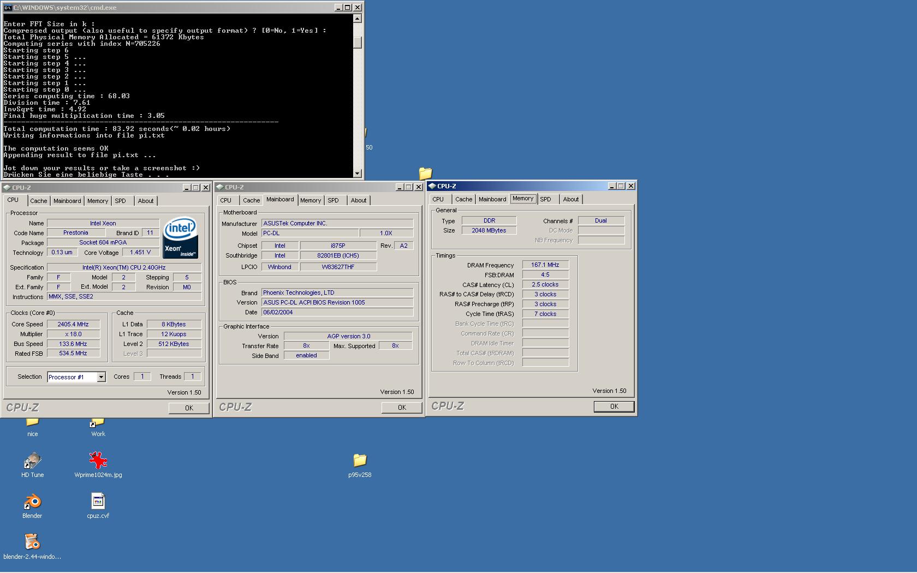Click the Bus Speed value 133.6 MHz
This screenshot has width=917, height=573.
[x=73, y=344]
